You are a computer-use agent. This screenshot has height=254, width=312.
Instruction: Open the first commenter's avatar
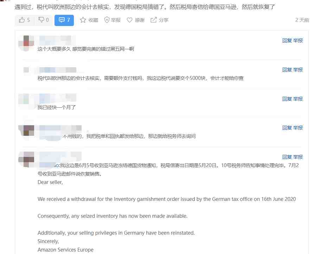(26, 43)
